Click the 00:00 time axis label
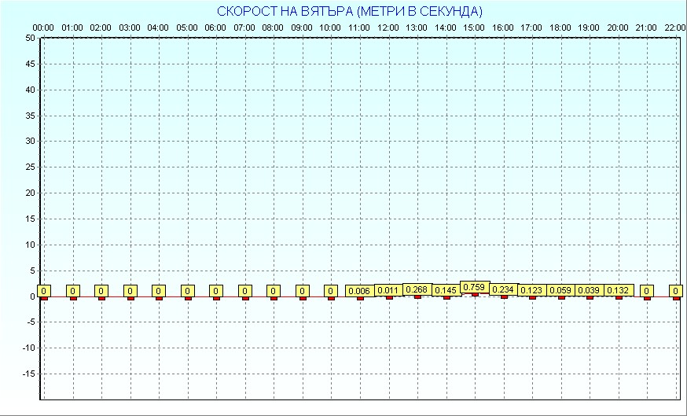The image size is (687, 416). [43, 28]
